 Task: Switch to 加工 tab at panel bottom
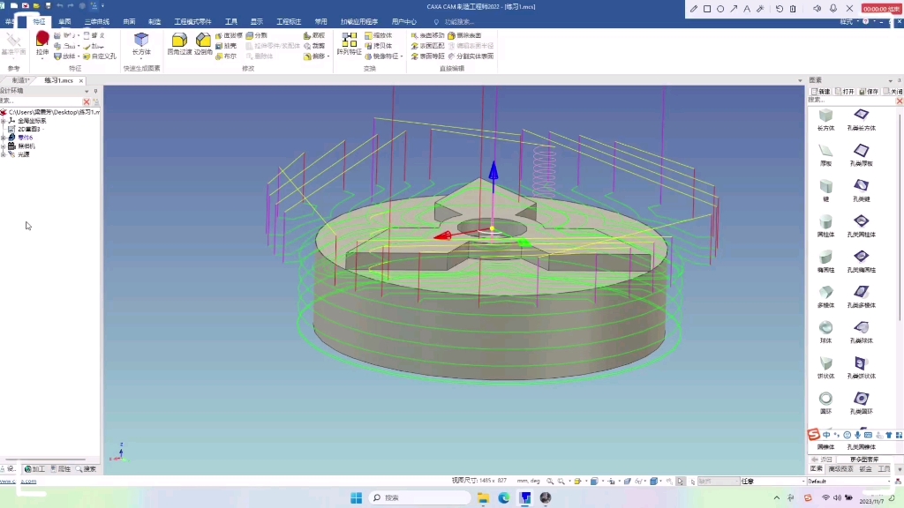(x=34, y=469)
